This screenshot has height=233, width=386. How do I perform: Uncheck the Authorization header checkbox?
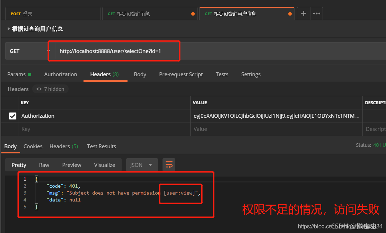(12, 116)
